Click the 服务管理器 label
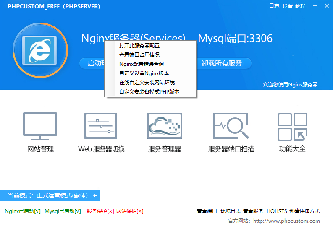 tap(165, 149)
